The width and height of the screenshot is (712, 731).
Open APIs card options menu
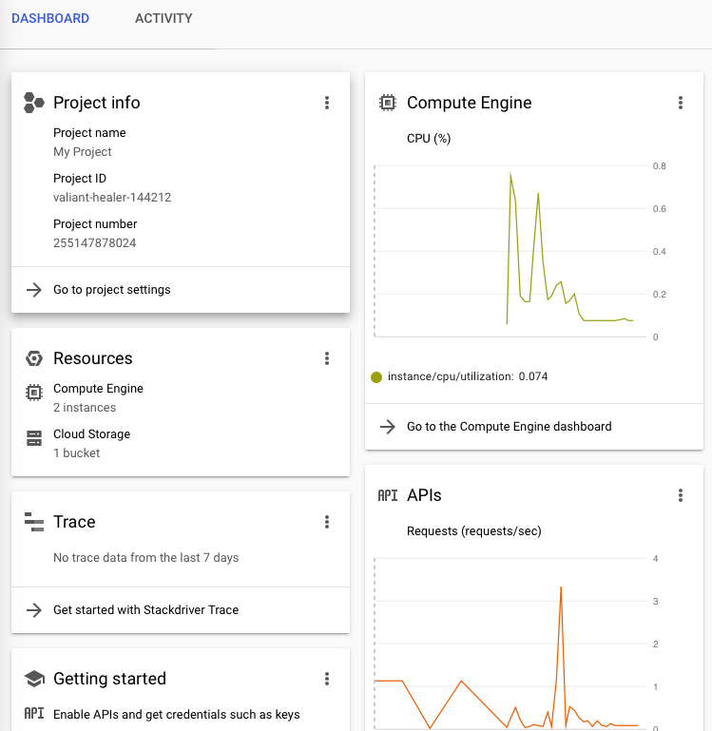(681, 495)
